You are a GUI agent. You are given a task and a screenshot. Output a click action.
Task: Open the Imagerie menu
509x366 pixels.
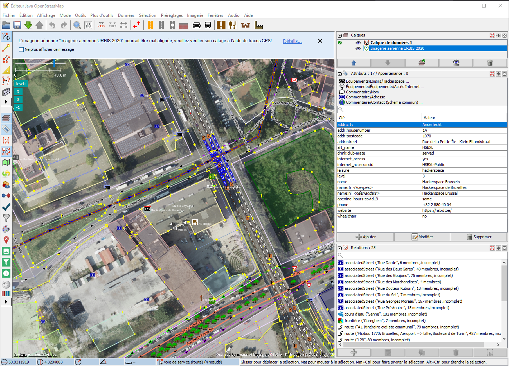[x=195, y=15]
